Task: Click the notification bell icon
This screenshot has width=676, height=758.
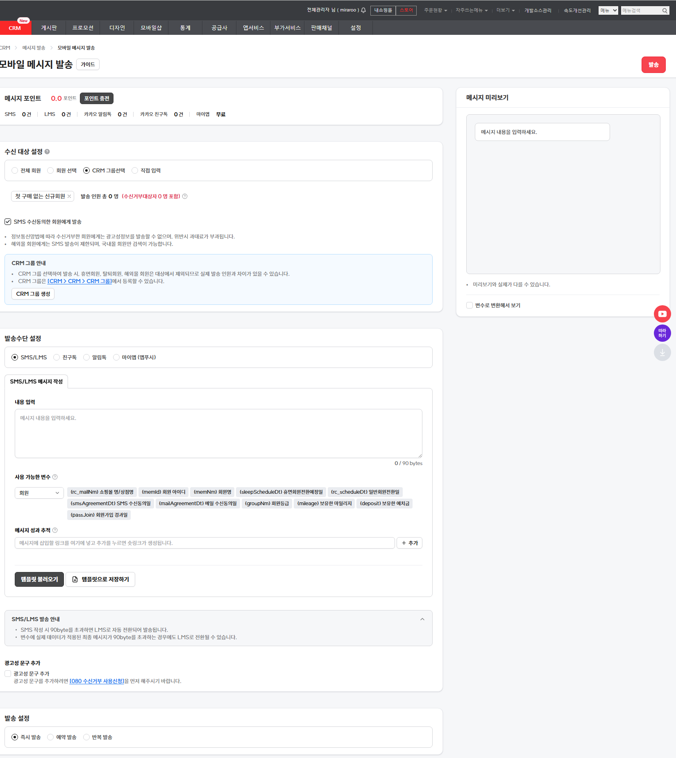Action: (x=363, y=10)
